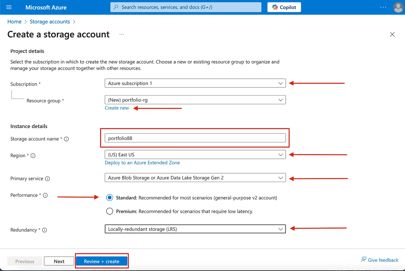Image resolution: width=405 pixels, height=271 pixels.
Task: Click the Region info icon
Action: click(33, 155)
